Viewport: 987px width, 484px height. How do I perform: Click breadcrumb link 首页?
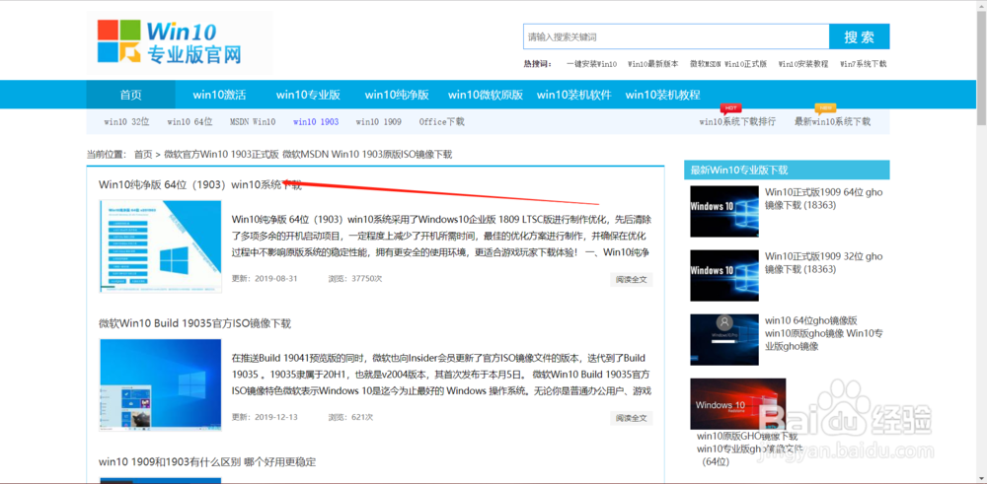[x=143, y=154]
